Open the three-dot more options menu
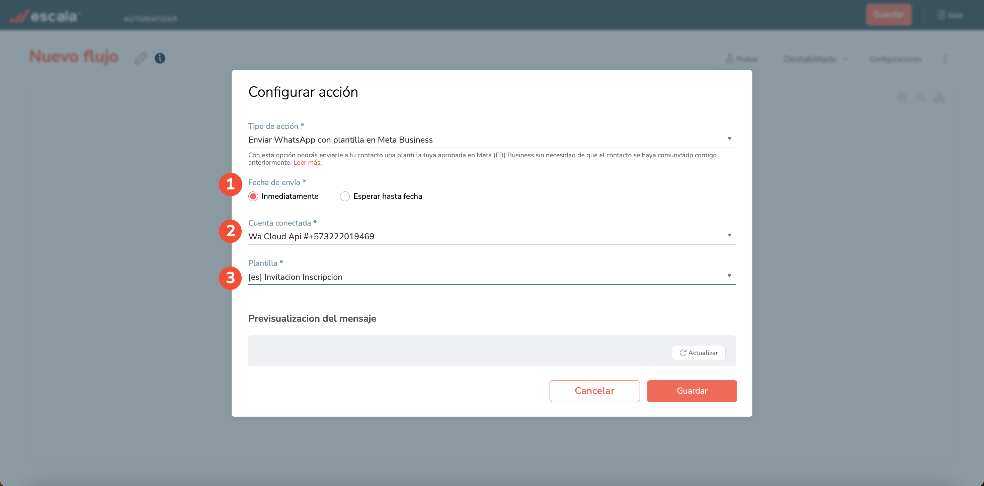 point(945,59)
